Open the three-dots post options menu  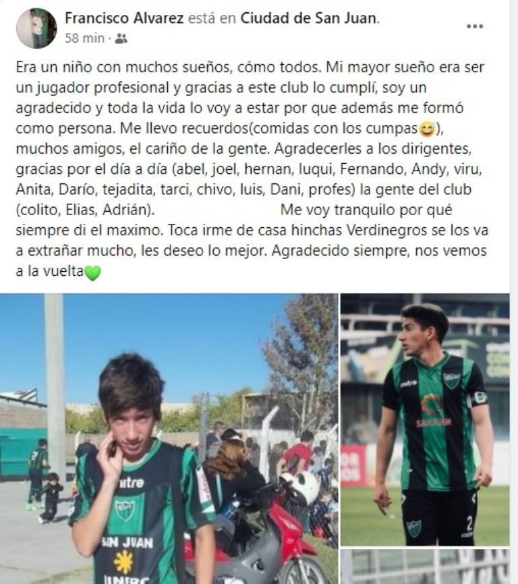coord(475,26)
